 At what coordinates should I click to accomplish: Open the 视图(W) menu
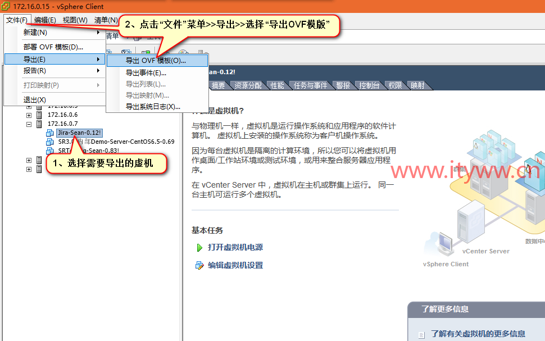[x=75, y=20]
